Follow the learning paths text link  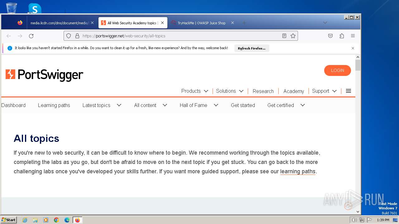[298, 171]
